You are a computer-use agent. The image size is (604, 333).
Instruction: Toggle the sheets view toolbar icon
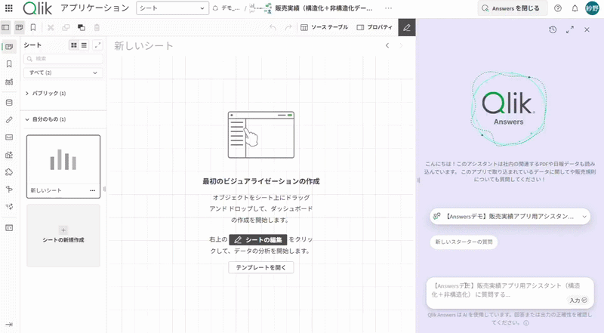coord(19,27)
